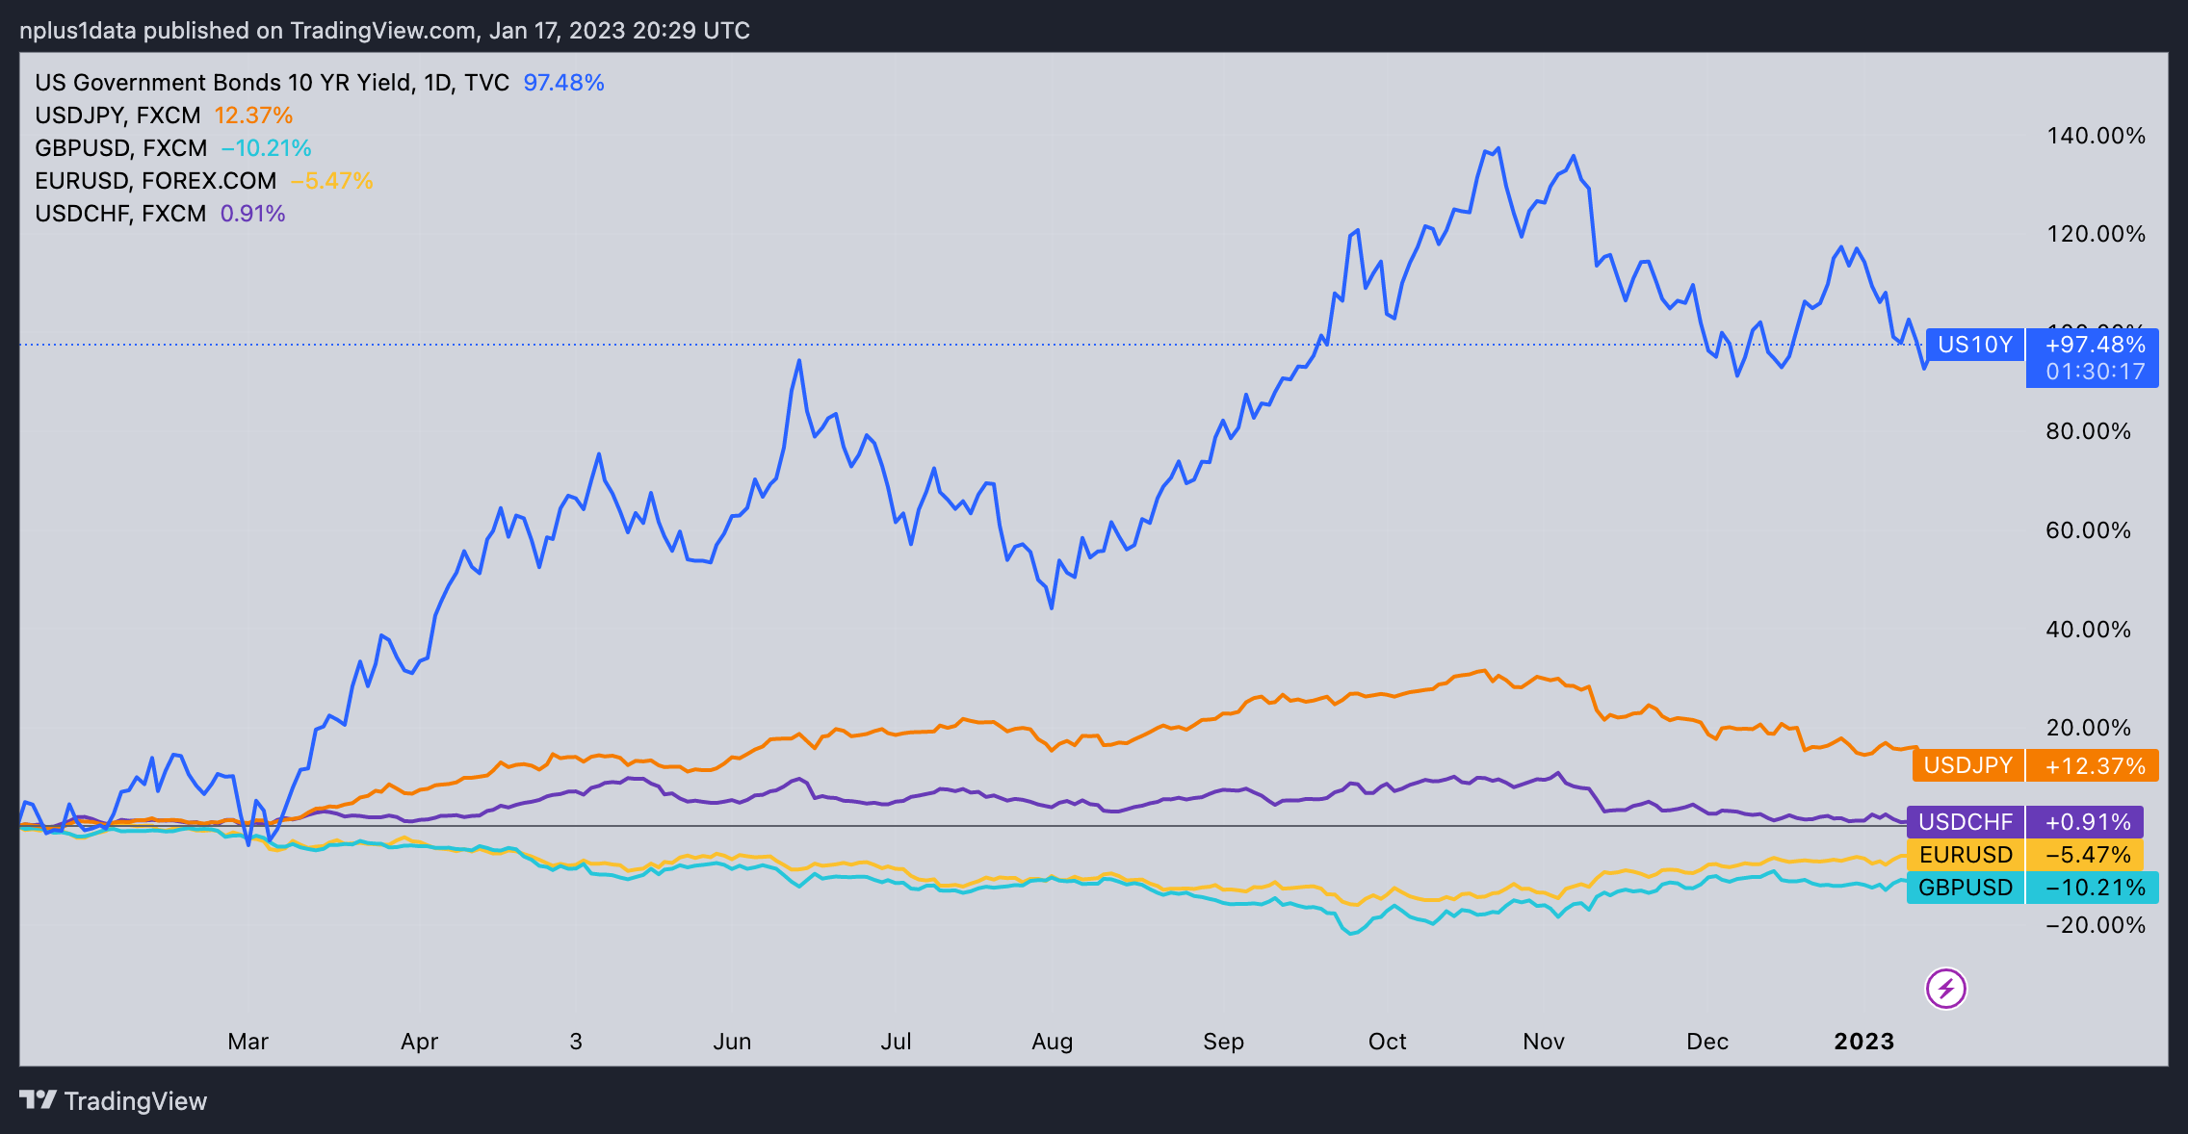Click the 140.00% price axis label
Image resolution: width=2188 pixels, height=1134 pixels.
pos(2096,136)
